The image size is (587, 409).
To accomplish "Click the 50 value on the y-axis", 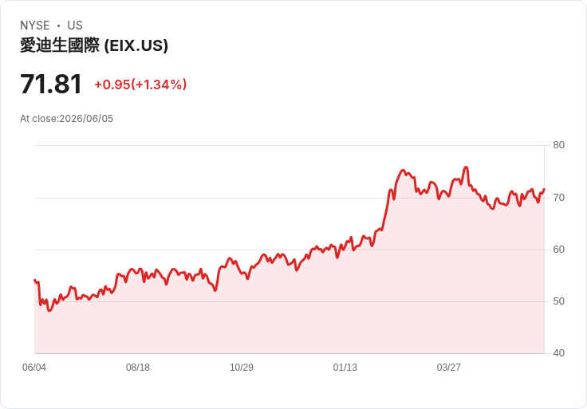I will point(558,301).
